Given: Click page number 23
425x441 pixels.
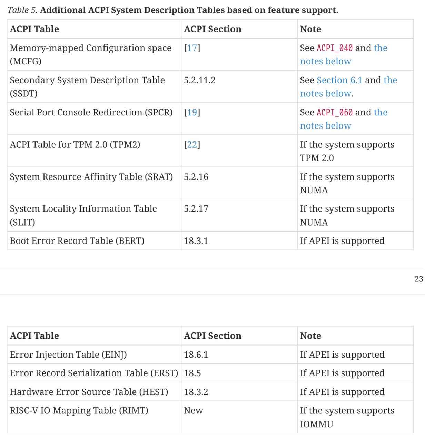Looking at the screenshot, I should tap(419, 279).
